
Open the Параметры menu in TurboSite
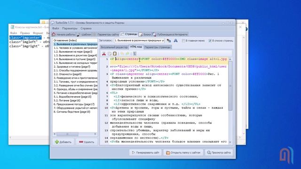click(x=70, y=28)
